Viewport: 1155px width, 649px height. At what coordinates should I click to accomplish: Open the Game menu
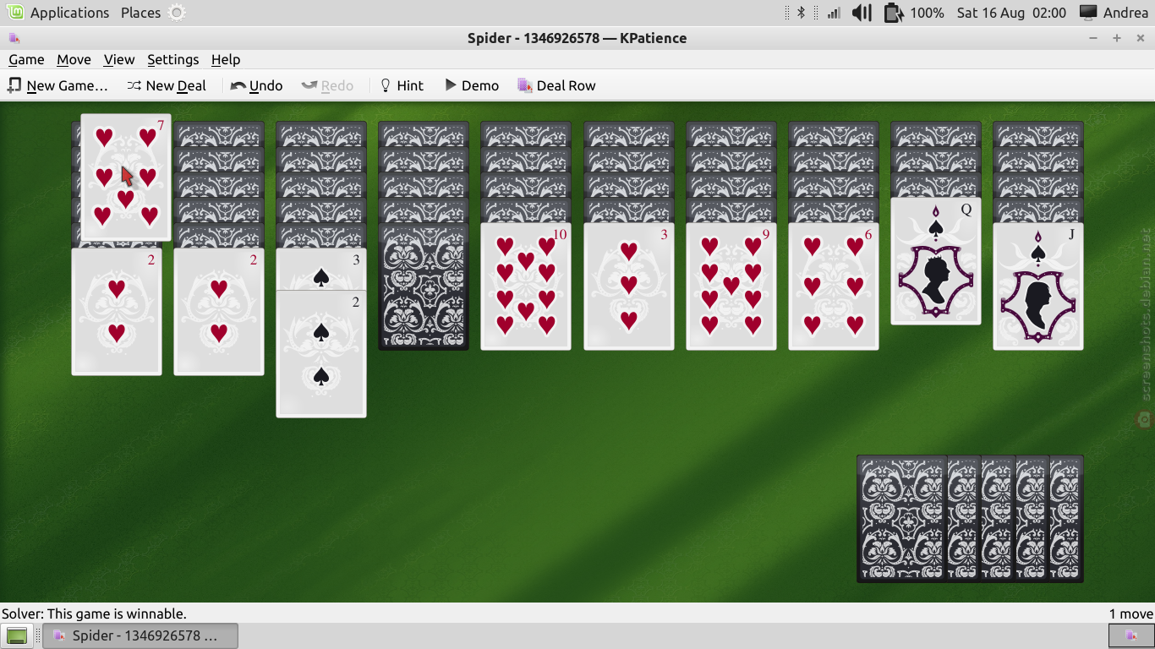[x=26, y=59]
